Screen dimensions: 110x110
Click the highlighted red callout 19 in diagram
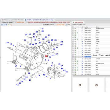pos(46,56)
